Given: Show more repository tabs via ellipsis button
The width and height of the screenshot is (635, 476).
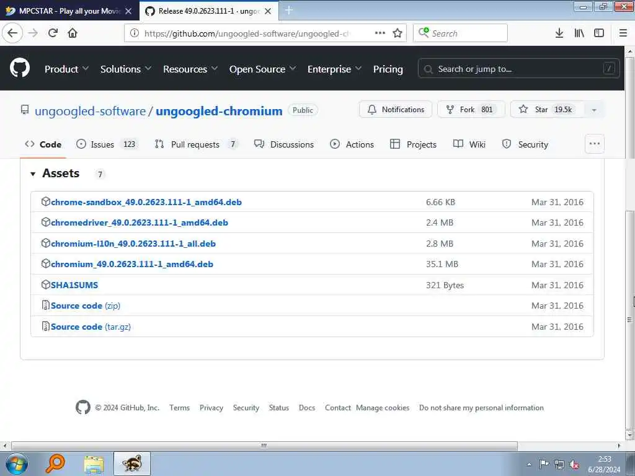Looking at the screenshot, I should 595,144.
